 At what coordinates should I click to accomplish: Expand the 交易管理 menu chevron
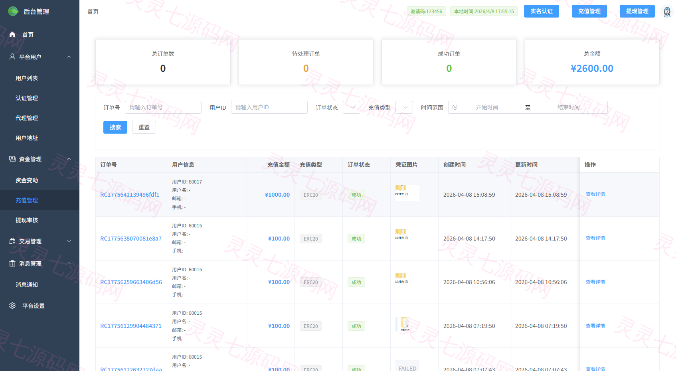69,241
